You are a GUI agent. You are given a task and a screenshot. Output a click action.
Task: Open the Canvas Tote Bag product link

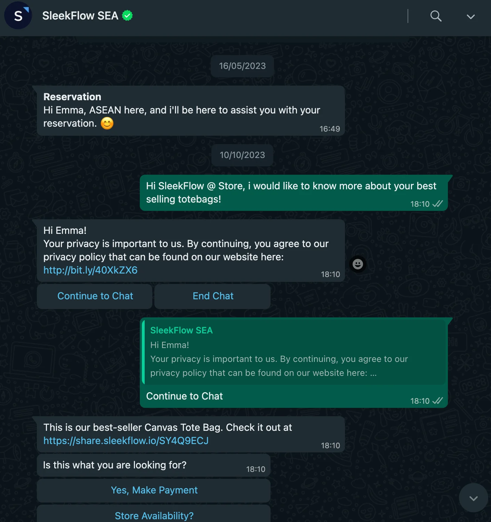(126, 441)
